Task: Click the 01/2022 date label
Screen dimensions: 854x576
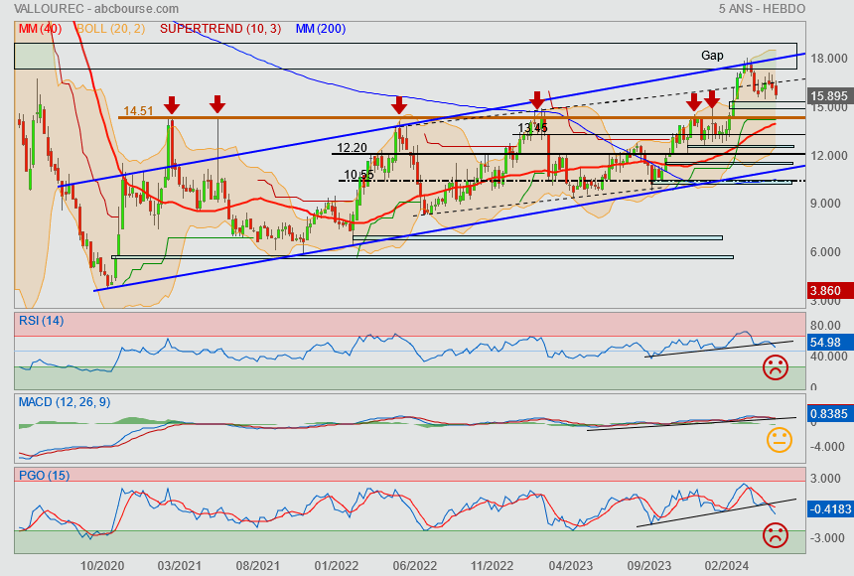Action: click(x=336, y=566)
